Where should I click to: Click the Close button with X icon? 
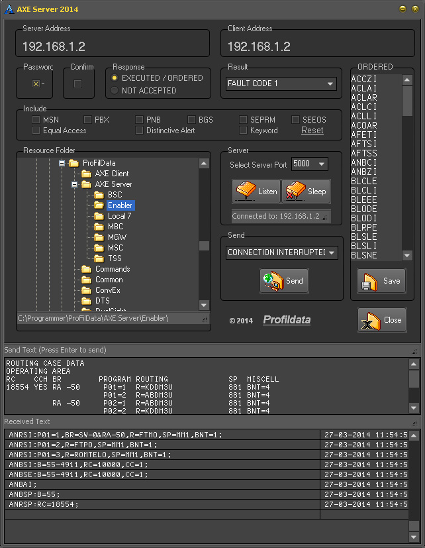pyautogui.click(x=382, y=320)
